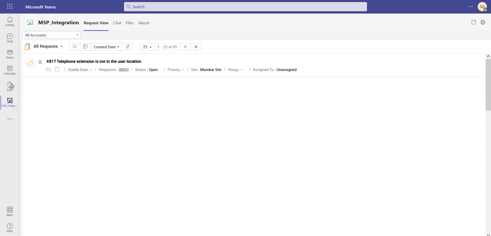Change page size via the 25 dropdown

click(x=147, y=47)
